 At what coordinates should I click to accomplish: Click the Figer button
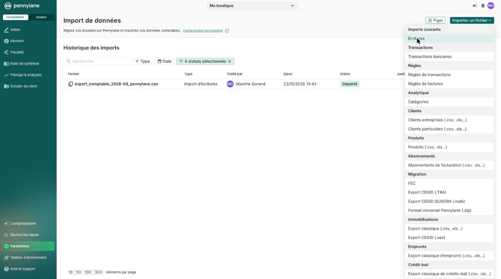(435, 20)
